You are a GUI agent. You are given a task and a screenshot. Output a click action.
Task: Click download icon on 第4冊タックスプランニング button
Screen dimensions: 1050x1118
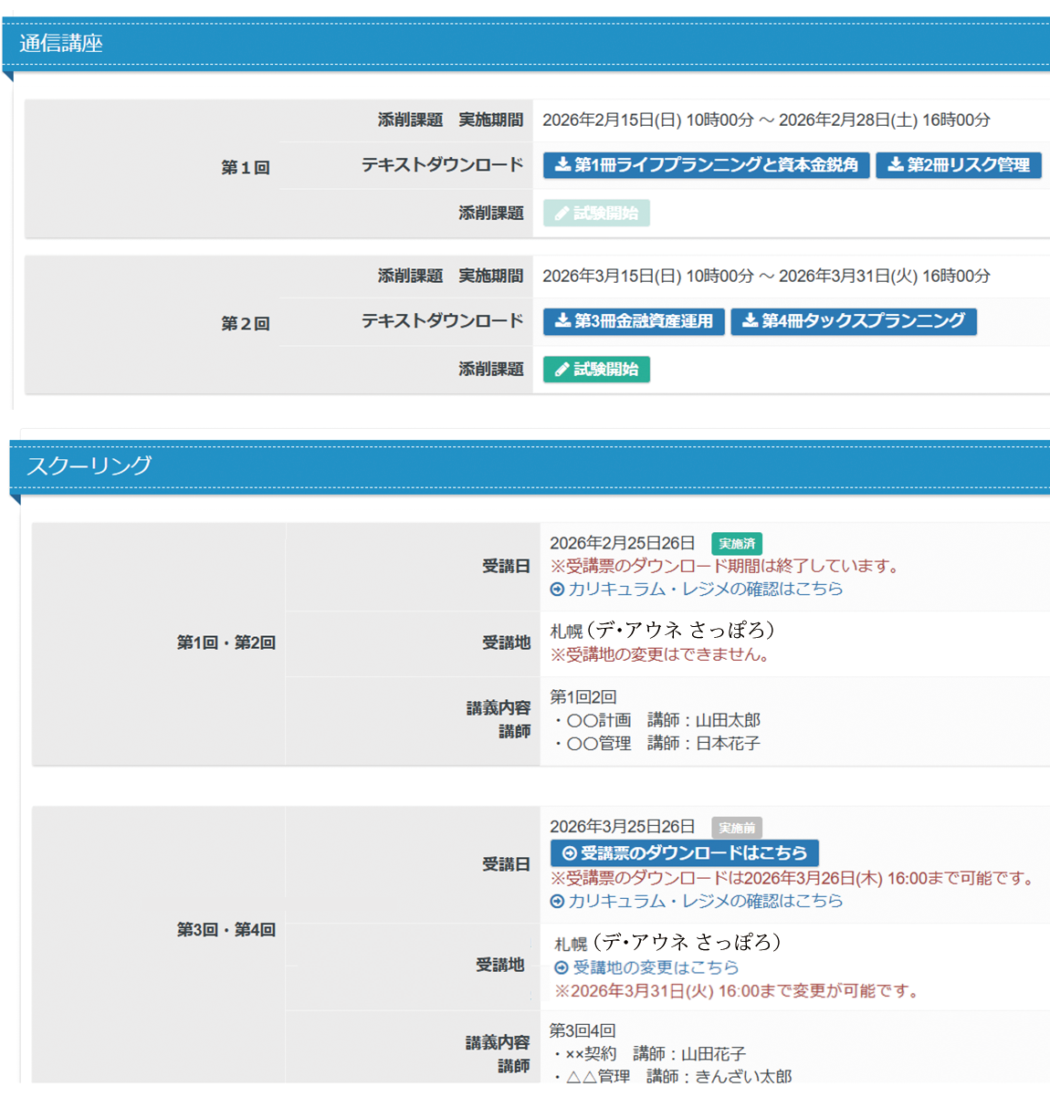pyautogui.click(x=750, y=320)
